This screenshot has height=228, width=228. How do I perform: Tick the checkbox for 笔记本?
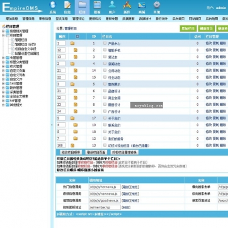[105, 57]
